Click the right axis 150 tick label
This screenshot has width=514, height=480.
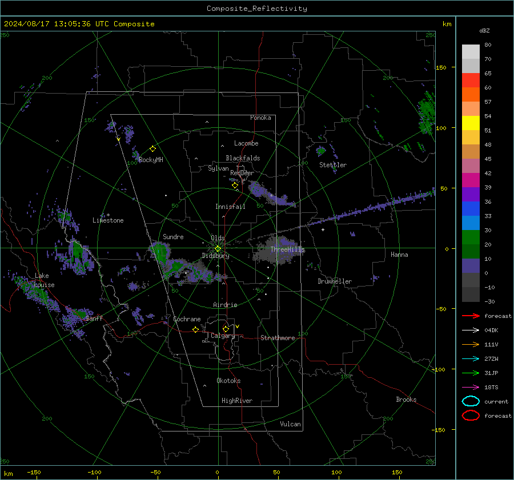click(441, 67)
